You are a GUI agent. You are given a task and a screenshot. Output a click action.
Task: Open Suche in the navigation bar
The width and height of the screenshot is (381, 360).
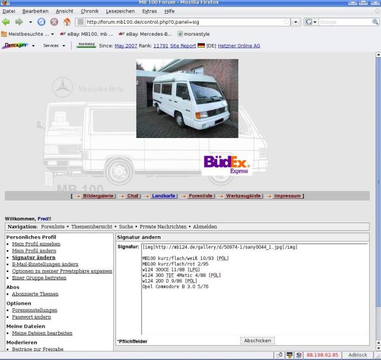tap(126, 227)
